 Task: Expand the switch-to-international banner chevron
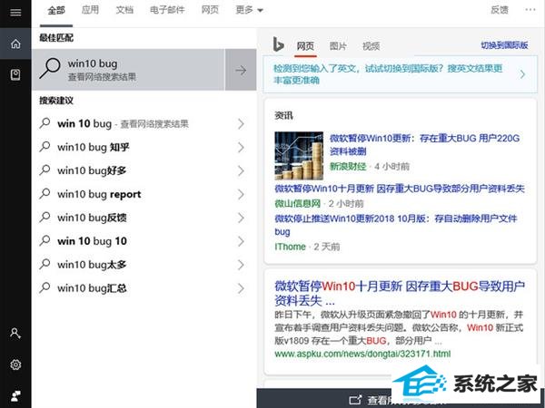522,74
